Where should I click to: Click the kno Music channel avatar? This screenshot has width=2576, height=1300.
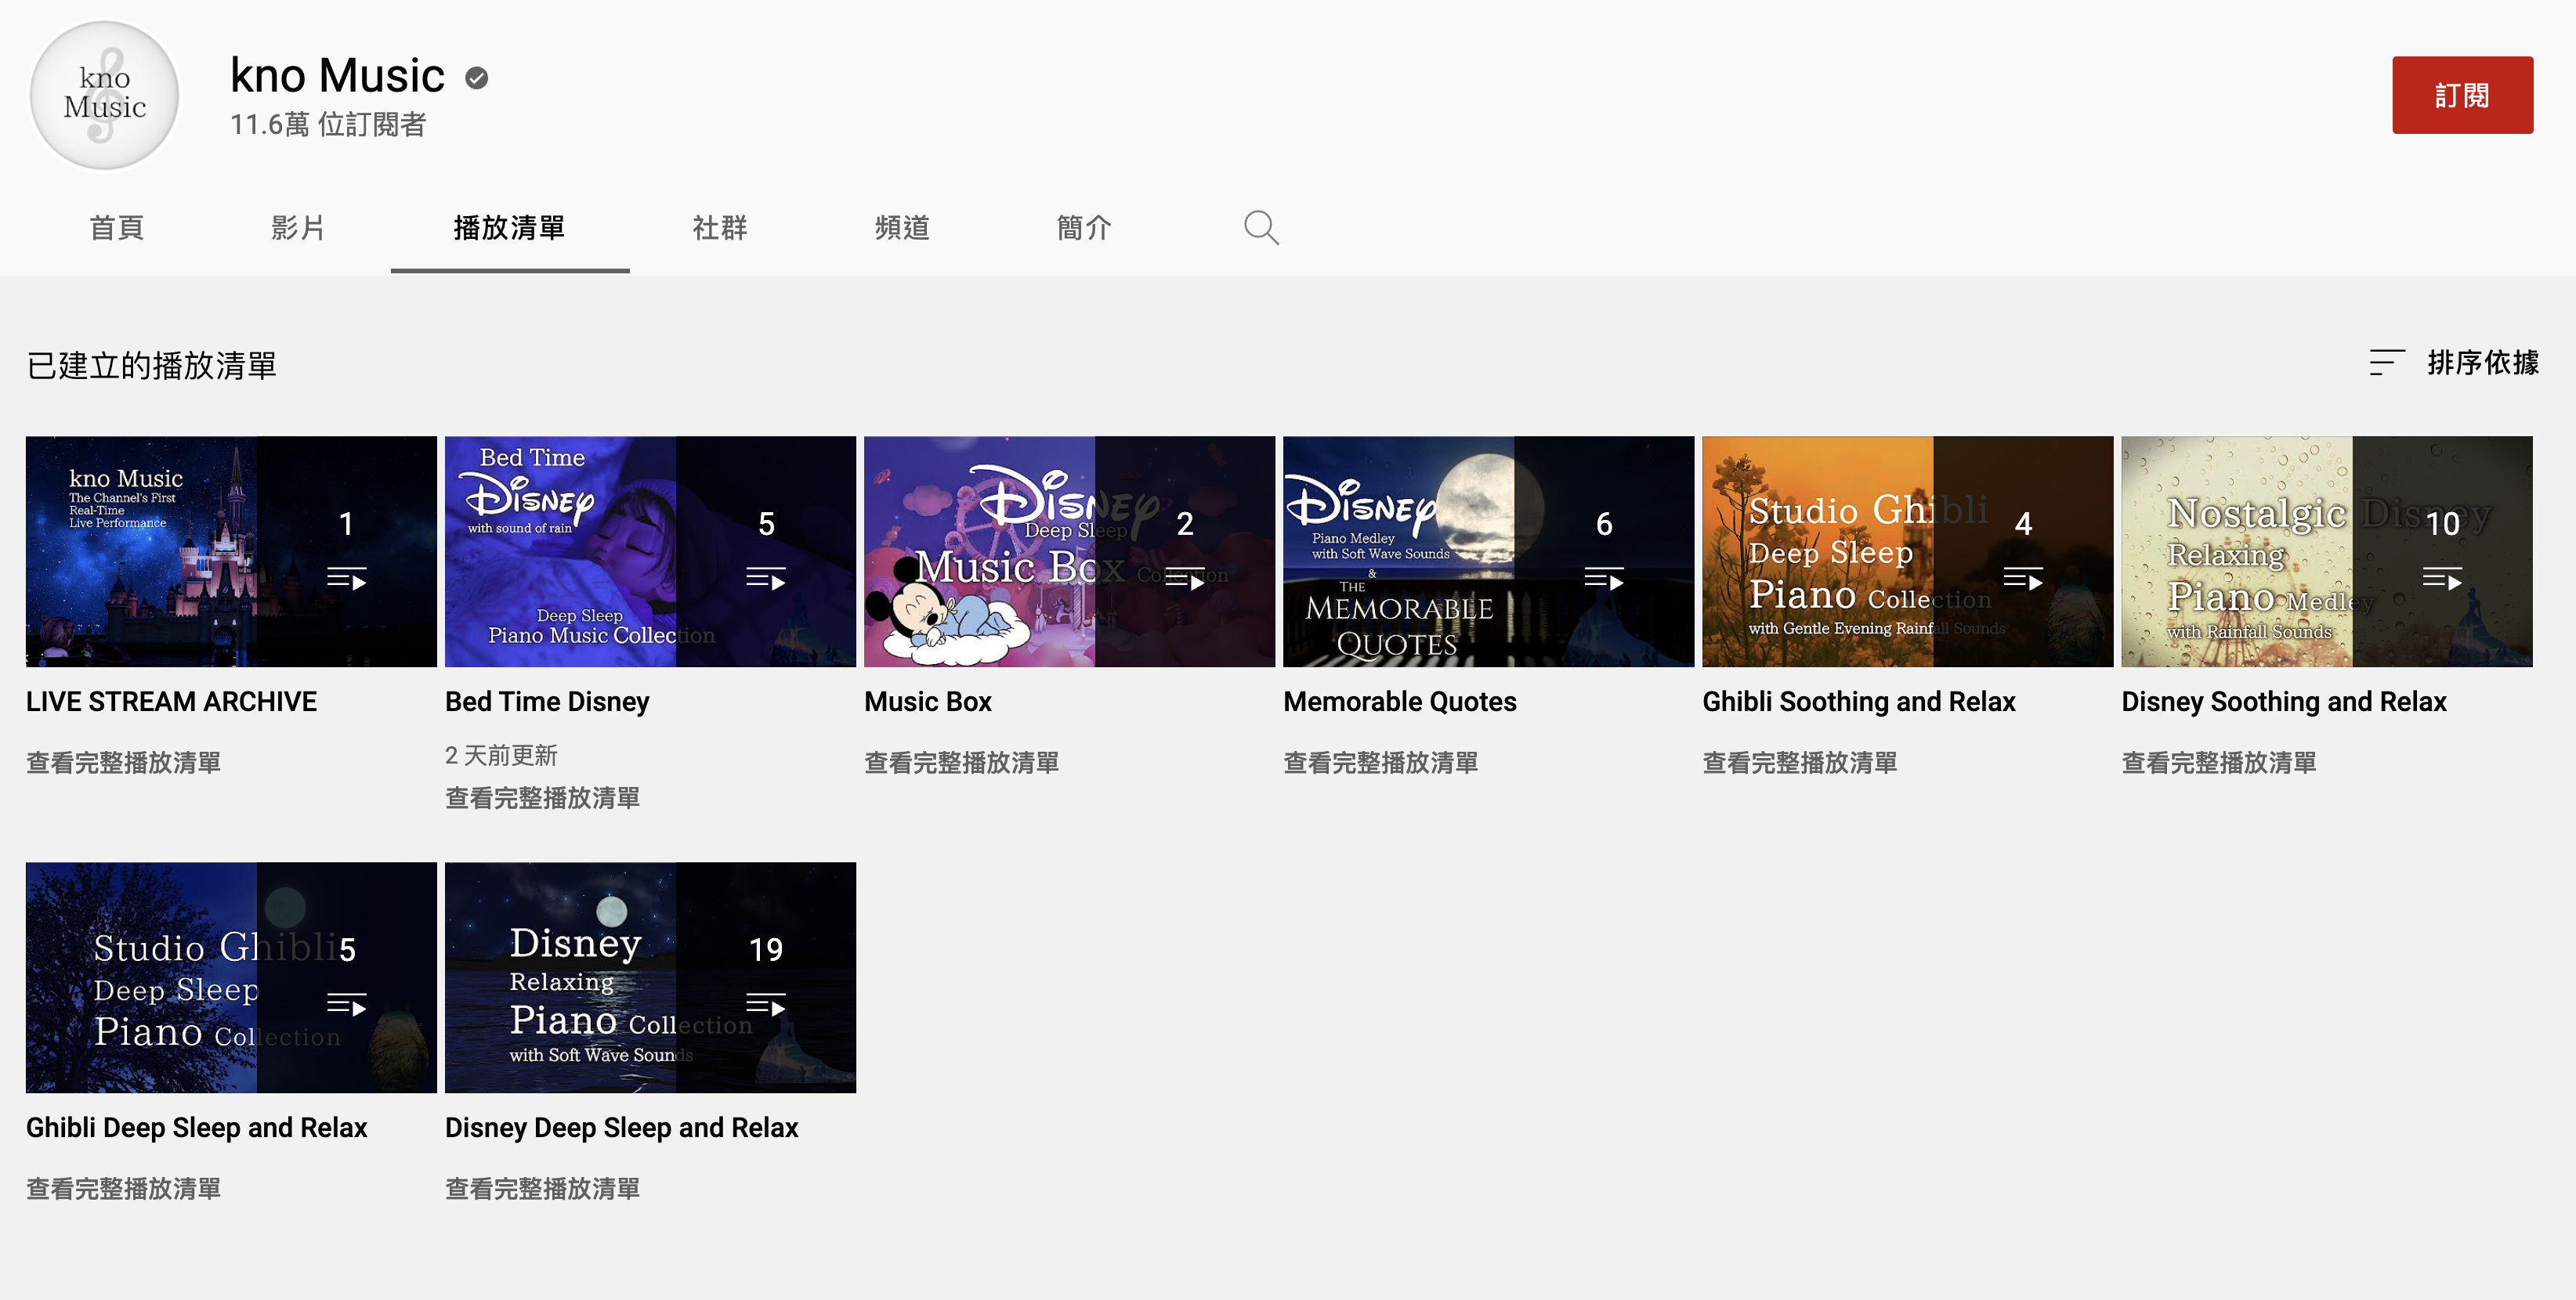point(105,95)
